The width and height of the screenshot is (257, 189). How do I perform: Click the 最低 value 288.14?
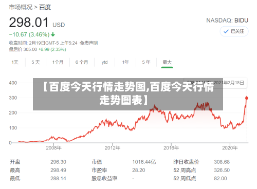coord(58,178)
